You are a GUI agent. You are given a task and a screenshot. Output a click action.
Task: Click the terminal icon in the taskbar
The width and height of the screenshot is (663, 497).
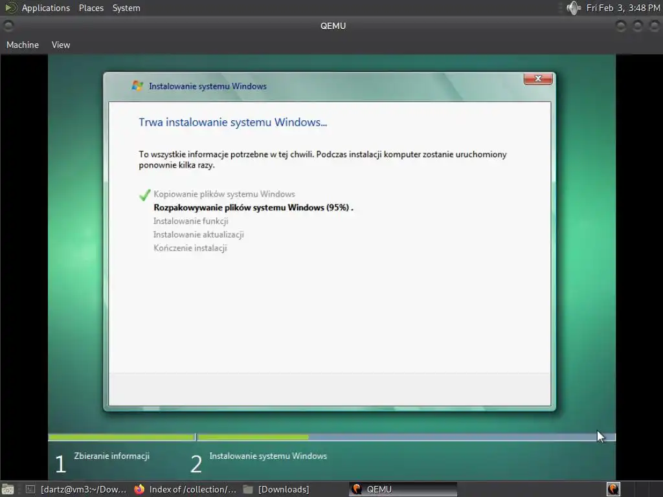(x=30, y=489)
